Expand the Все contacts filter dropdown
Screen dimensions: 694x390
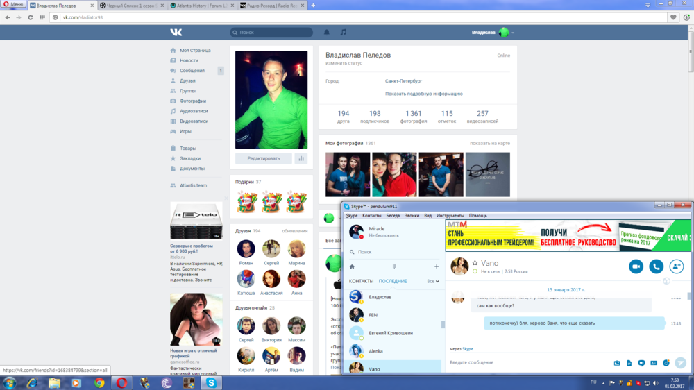tap(433, 281)
